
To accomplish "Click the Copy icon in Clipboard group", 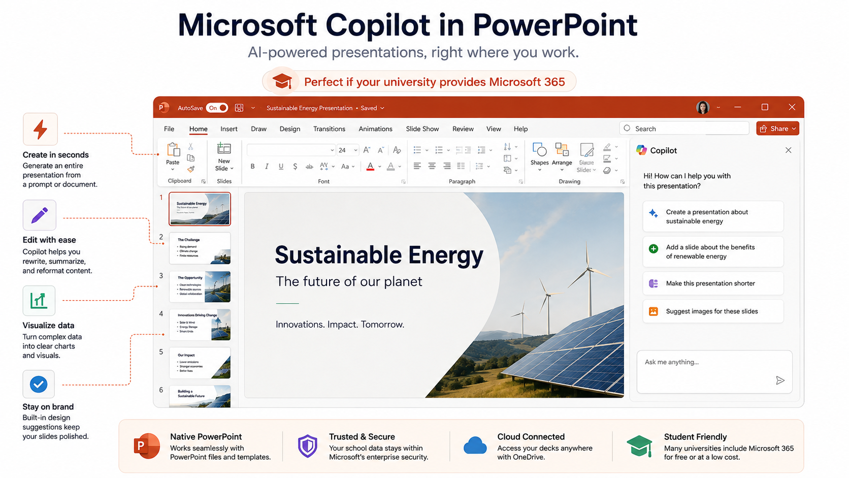I will [191, 158].
